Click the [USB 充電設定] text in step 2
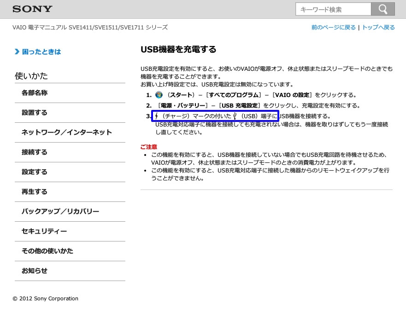The width and height of the screenshot is (406, 310). pyautogui.click(x=240, y=106)
